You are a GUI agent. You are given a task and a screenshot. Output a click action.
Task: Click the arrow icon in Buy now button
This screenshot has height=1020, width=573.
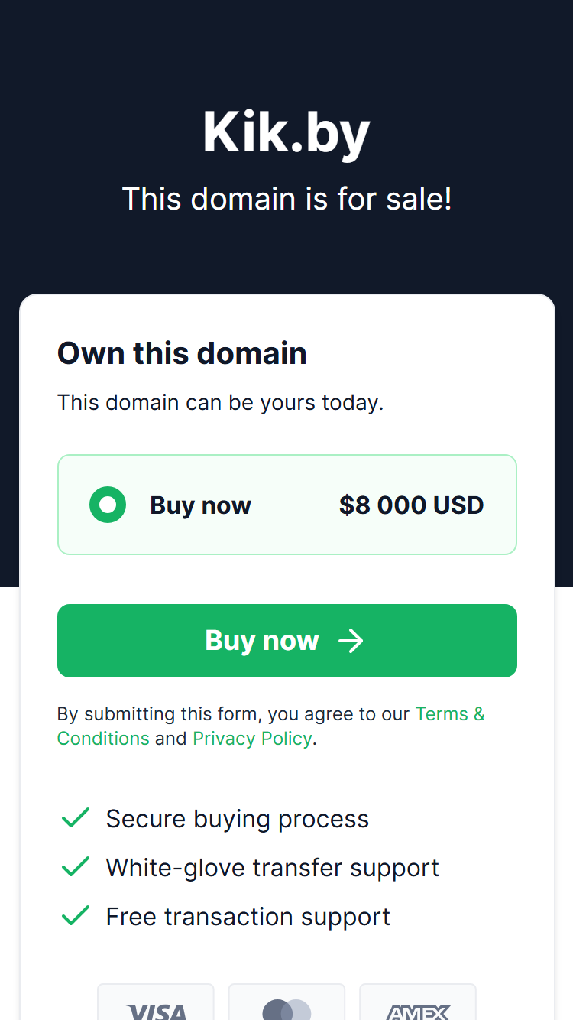tap(351, 641)
